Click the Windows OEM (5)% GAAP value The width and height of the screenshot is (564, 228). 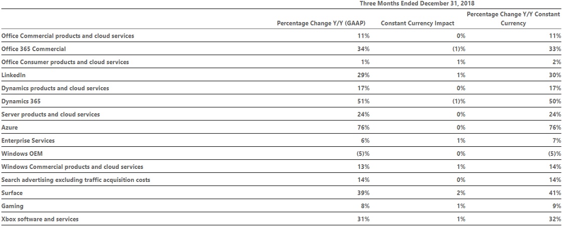(362, 154)
